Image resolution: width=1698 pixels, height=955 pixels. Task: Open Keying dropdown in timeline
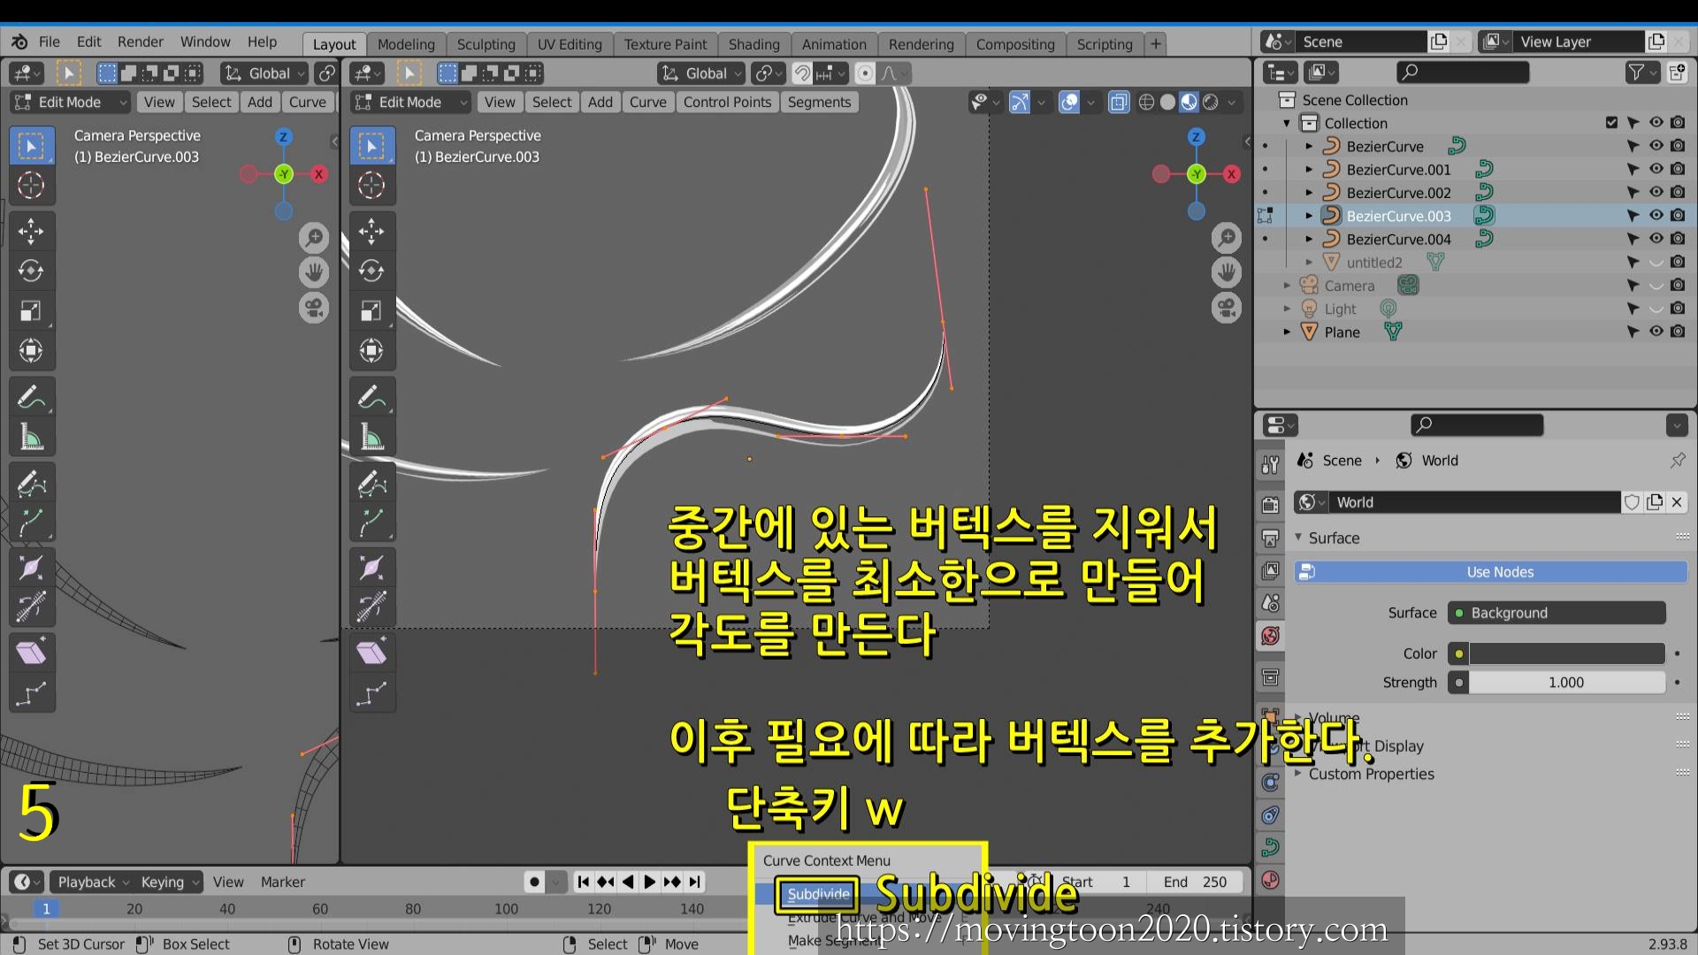click(169, 882)
